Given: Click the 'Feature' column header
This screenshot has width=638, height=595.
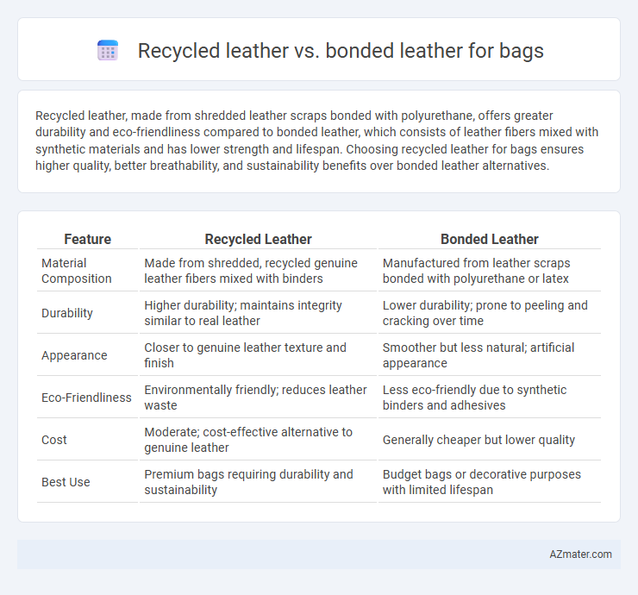Looking at the screenshot, I should tap(87, 239).
